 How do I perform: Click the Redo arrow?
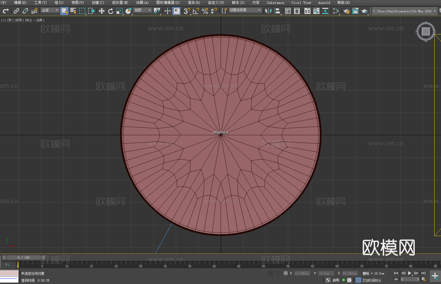[x=6, y=11]
